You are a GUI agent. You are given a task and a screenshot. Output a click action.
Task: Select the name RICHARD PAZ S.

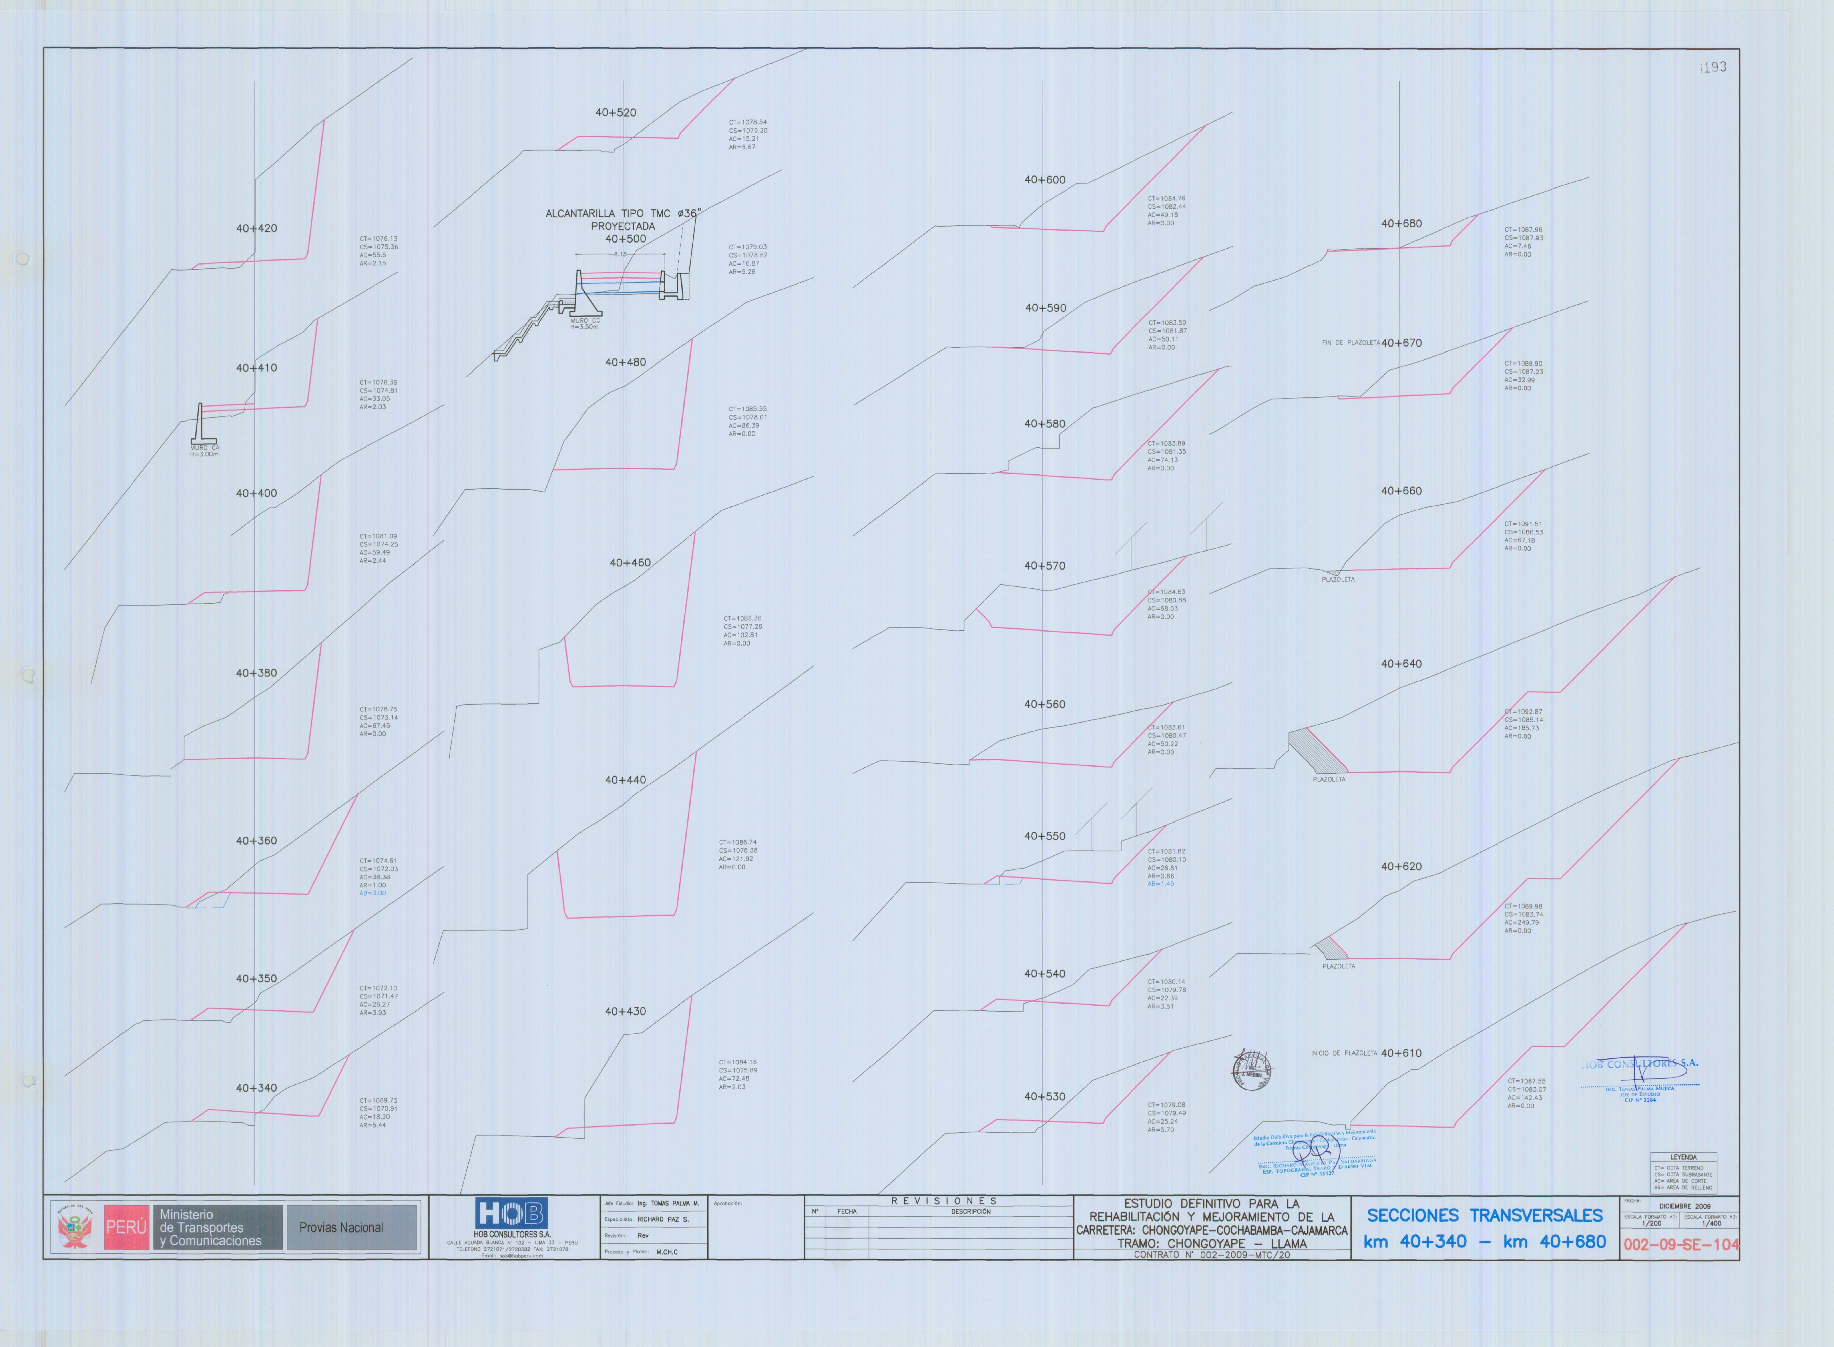pyautogui.click(x=663, y=1220)
